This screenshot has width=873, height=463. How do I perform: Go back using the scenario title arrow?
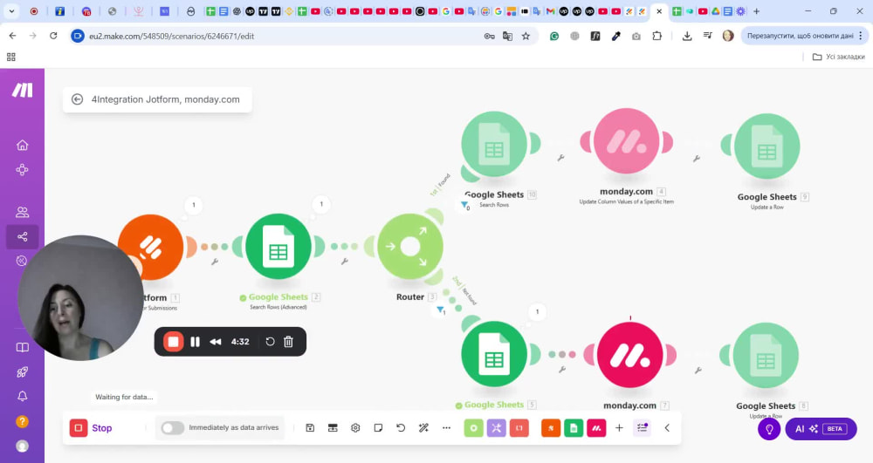(x=78, y=99)
